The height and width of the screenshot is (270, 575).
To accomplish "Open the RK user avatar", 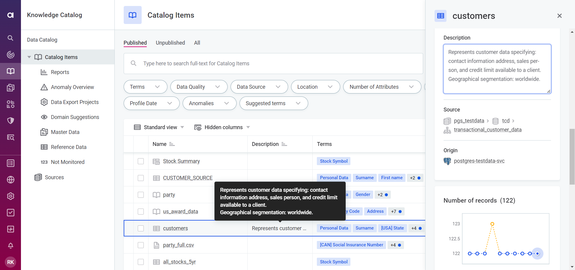I will 10,262.
